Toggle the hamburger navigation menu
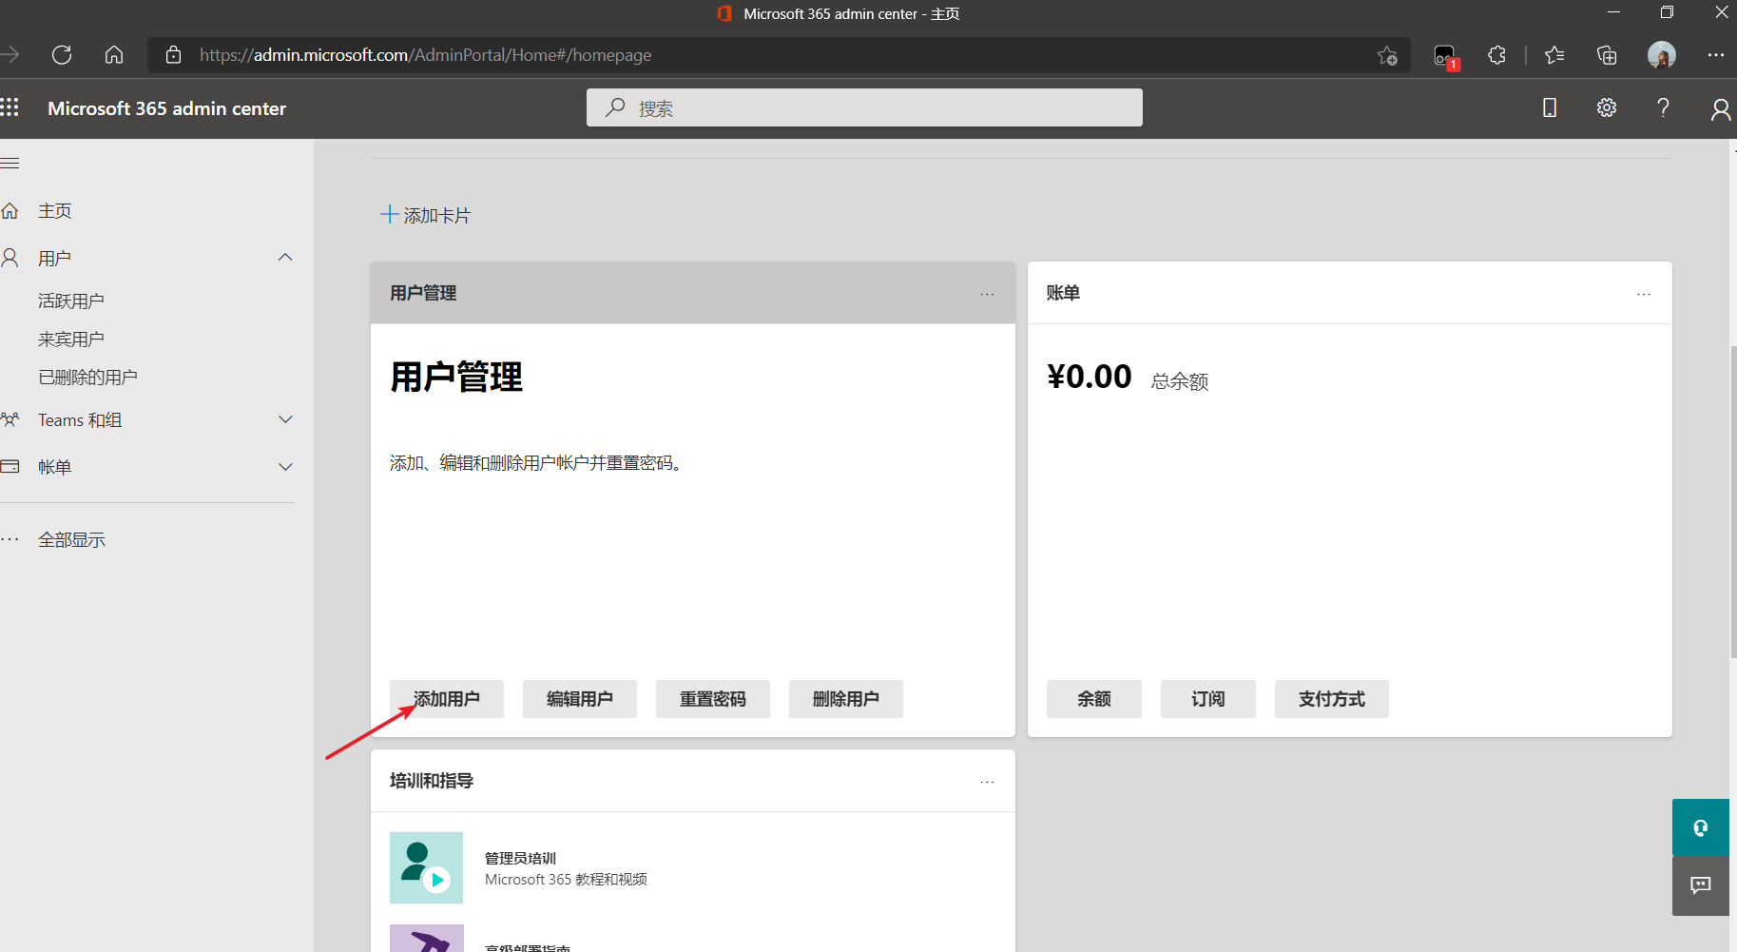The width and height of the screenshot is (1737, 952). click(10, 164)
